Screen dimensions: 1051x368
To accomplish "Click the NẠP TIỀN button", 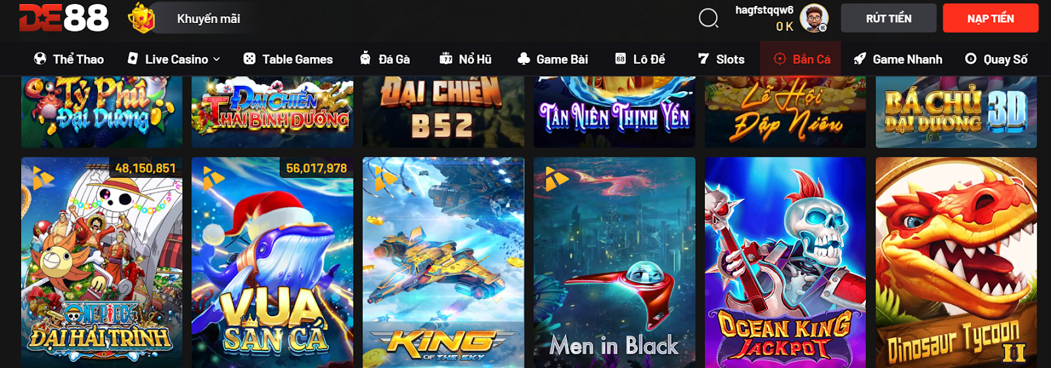I will [x=991, y=18].
